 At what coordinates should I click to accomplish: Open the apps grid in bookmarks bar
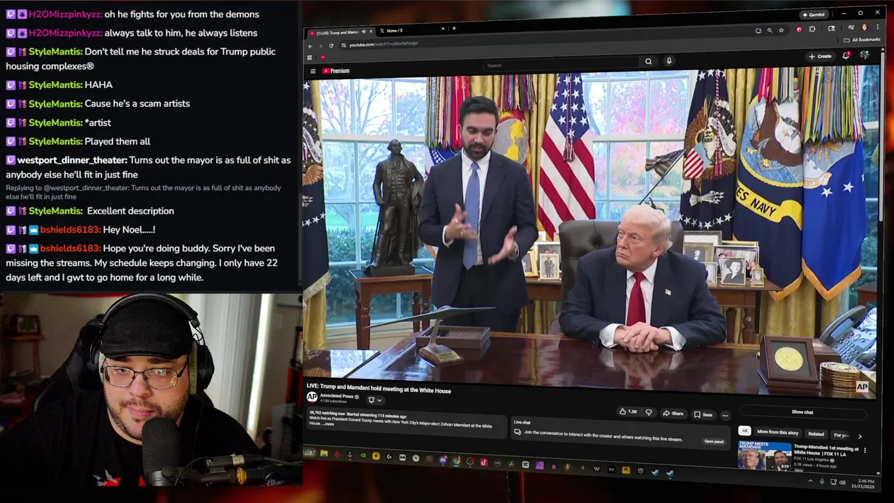[x=309, y=57]
